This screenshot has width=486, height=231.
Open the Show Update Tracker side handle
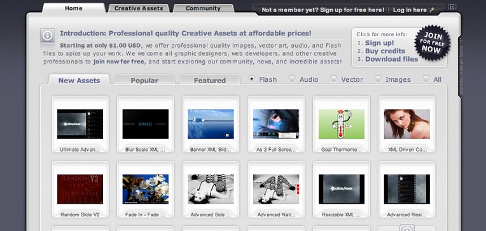pyautogui.click(x=461, y=66)
